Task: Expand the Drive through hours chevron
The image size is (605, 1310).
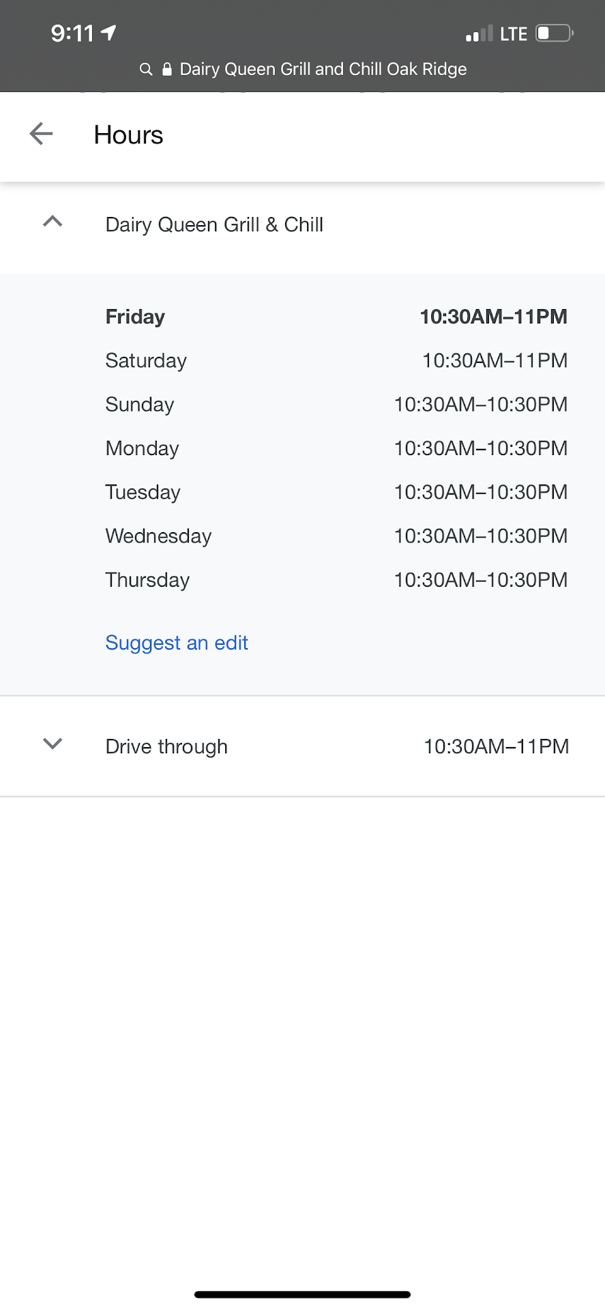Action: click(53, 744)
